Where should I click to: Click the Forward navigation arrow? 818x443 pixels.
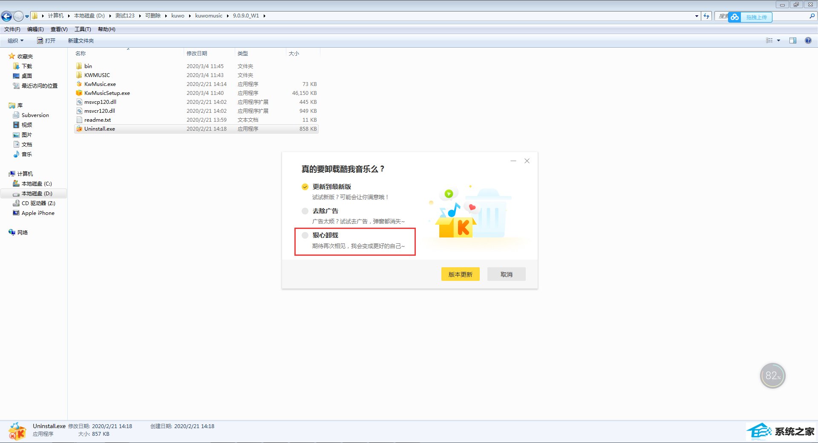pos(18,16)
